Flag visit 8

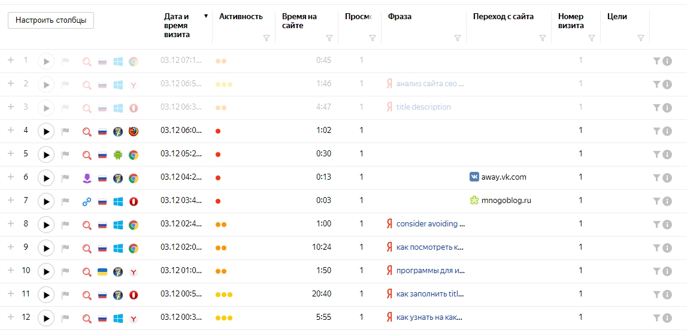coord(65,225)
